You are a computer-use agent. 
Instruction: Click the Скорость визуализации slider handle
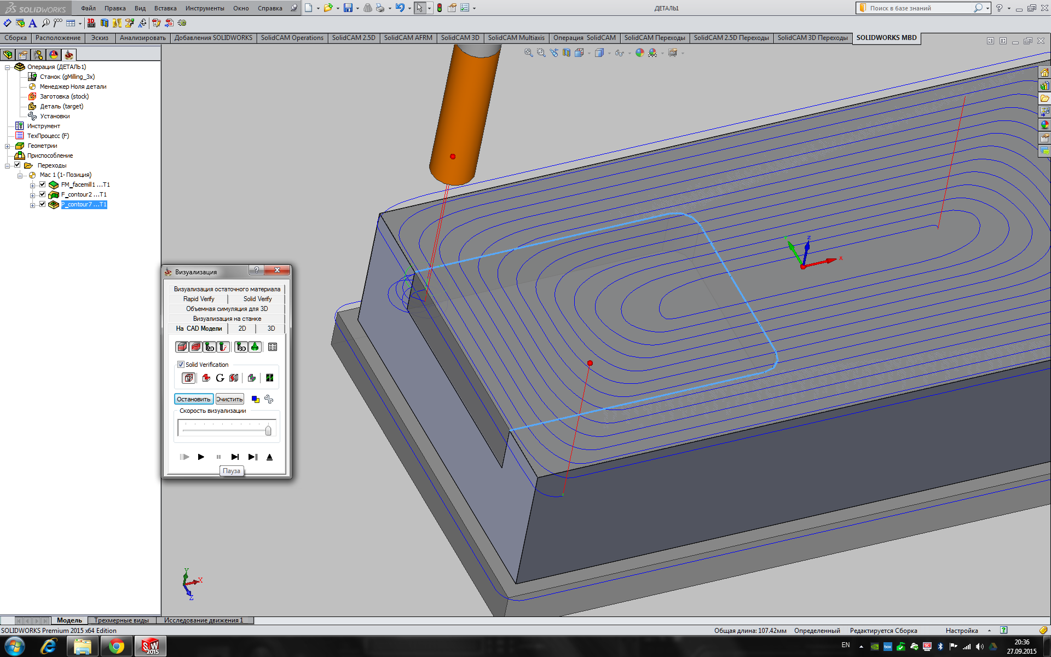click(268, 430)
